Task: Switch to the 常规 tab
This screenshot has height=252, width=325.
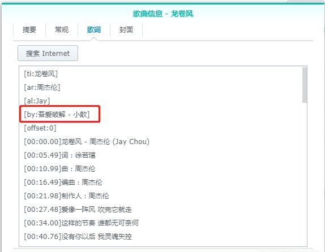Action: [62, 30]
